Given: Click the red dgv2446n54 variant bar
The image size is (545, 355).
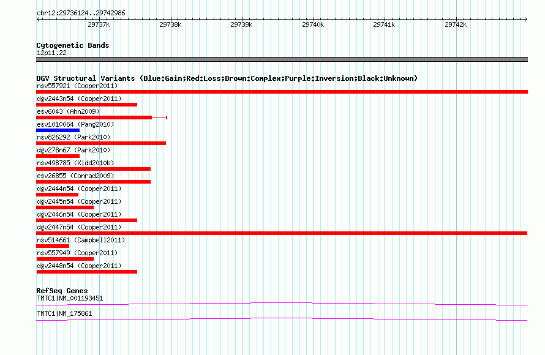Looking at the screenshot, I should click(x=86, y=220).
